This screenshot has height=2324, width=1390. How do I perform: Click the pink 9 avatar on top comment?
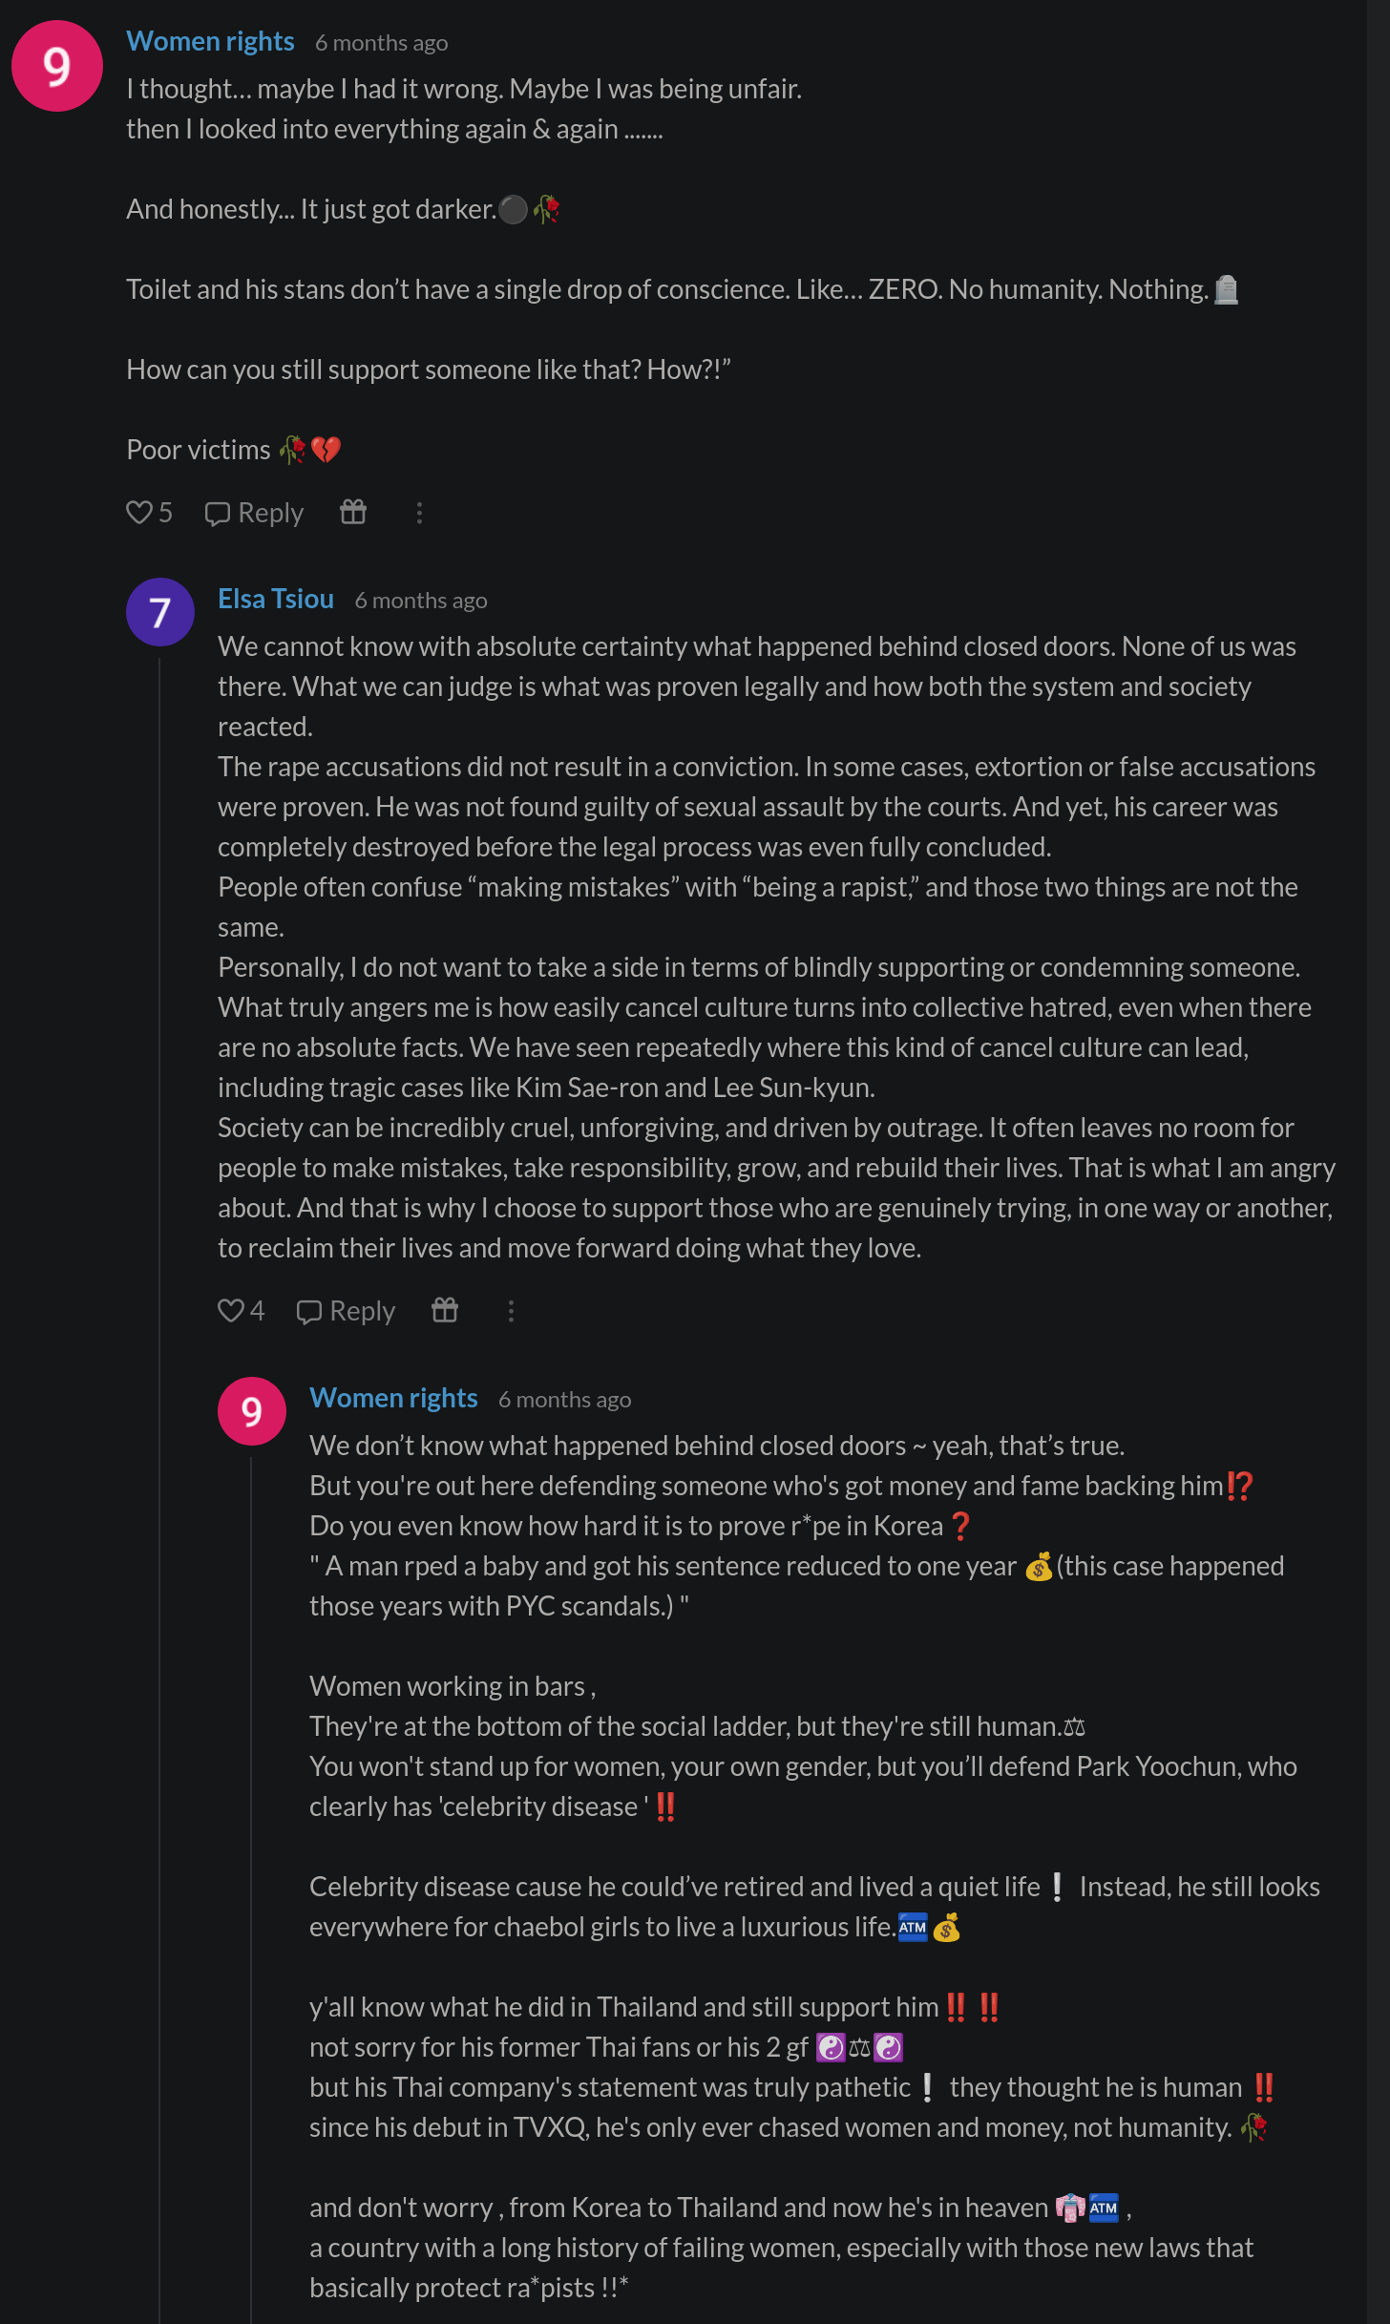point(57,66)
